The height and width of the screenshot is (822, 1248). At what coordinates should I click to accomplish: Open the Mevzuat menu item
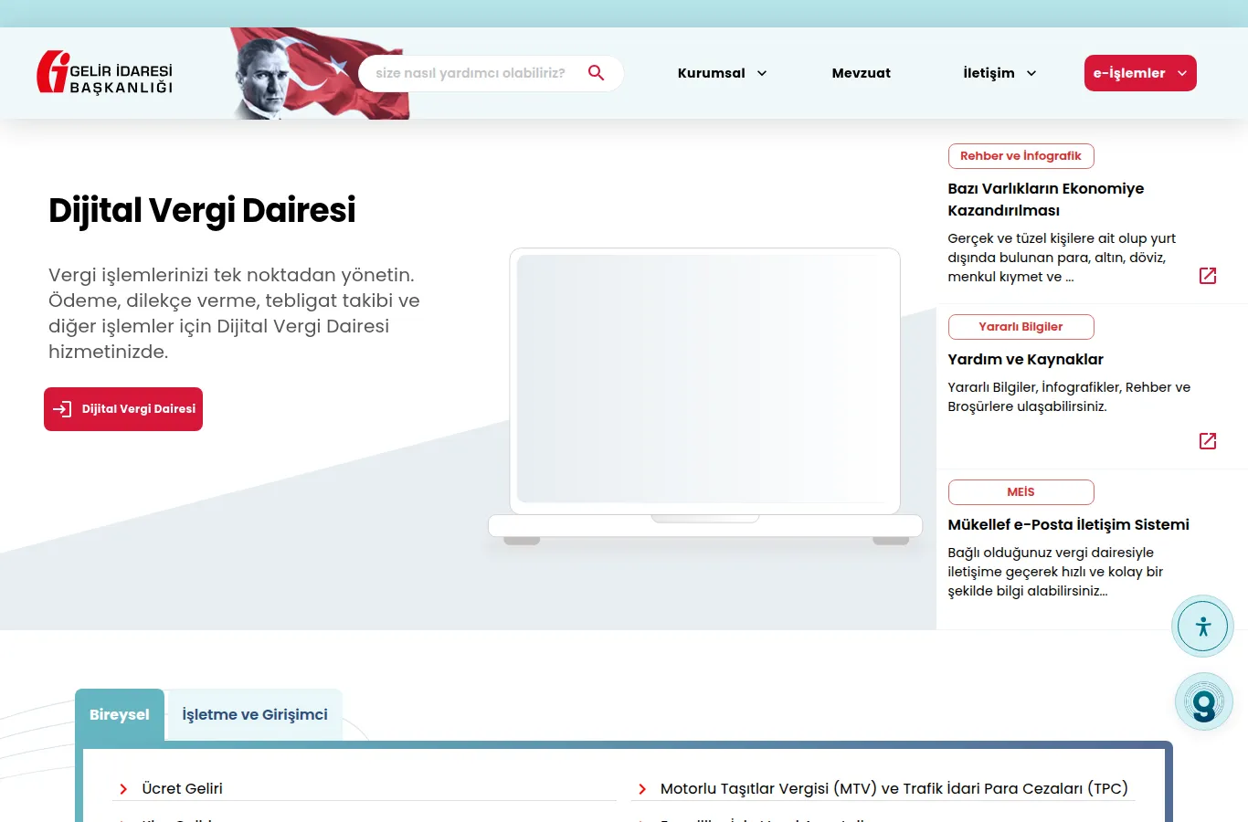point(862,73)
